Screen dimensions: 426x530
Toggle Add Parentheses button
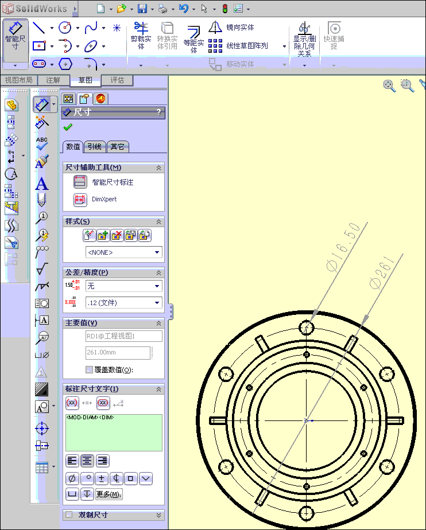[x=72, y=403]
